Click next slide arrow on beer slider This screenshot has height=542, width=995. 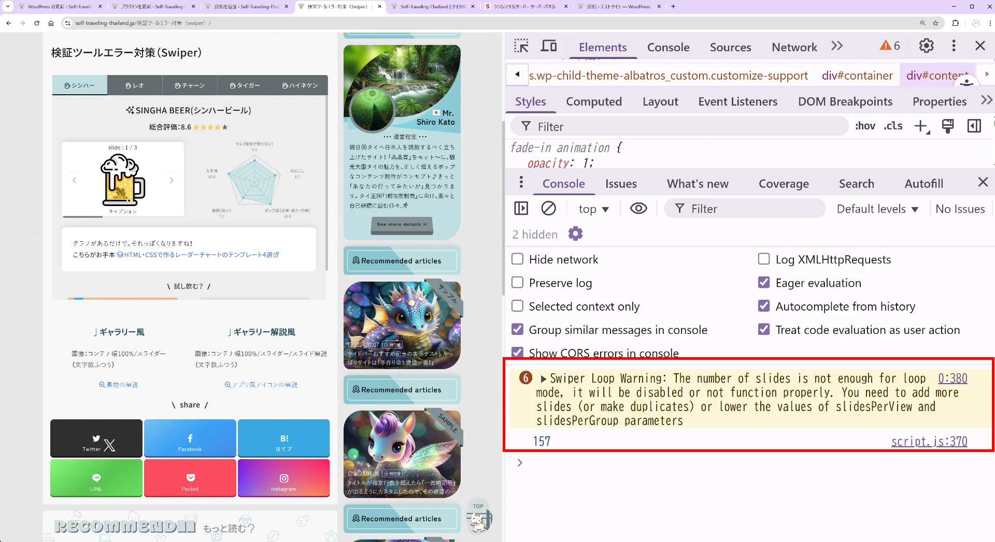172,180
